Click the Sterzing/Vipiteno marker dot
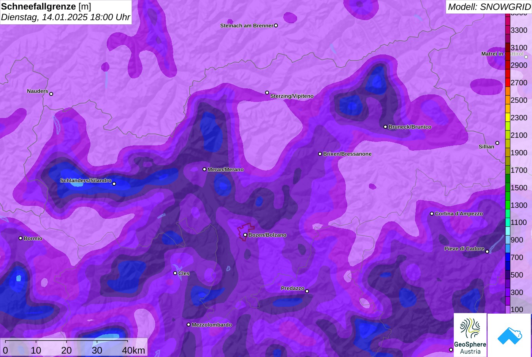Viewport: 532px width, 357px height. point(267,92)
